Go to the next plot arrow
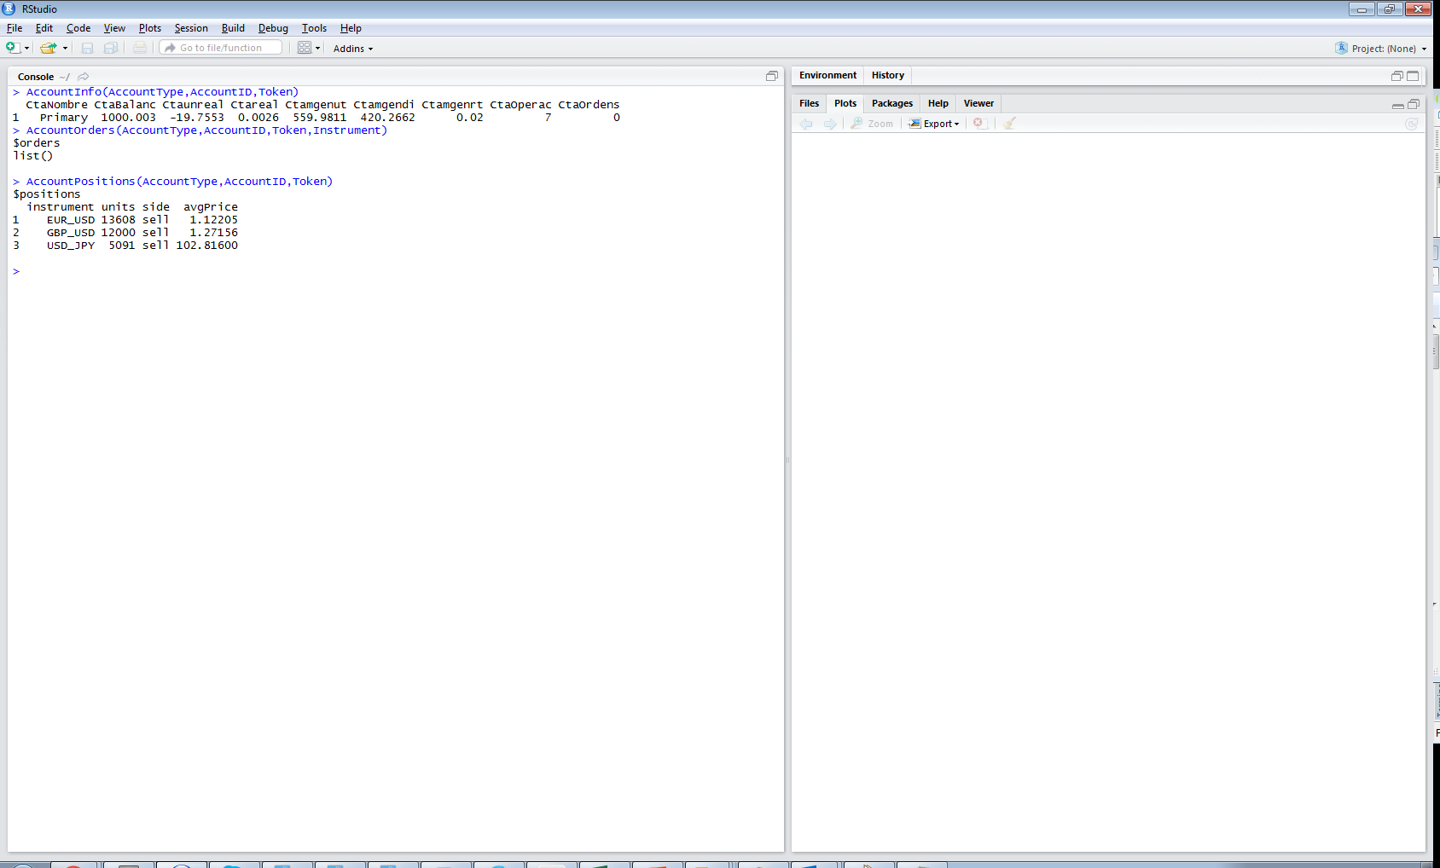Viewport: 1440px width, 868px height. [x=830, y=124]
